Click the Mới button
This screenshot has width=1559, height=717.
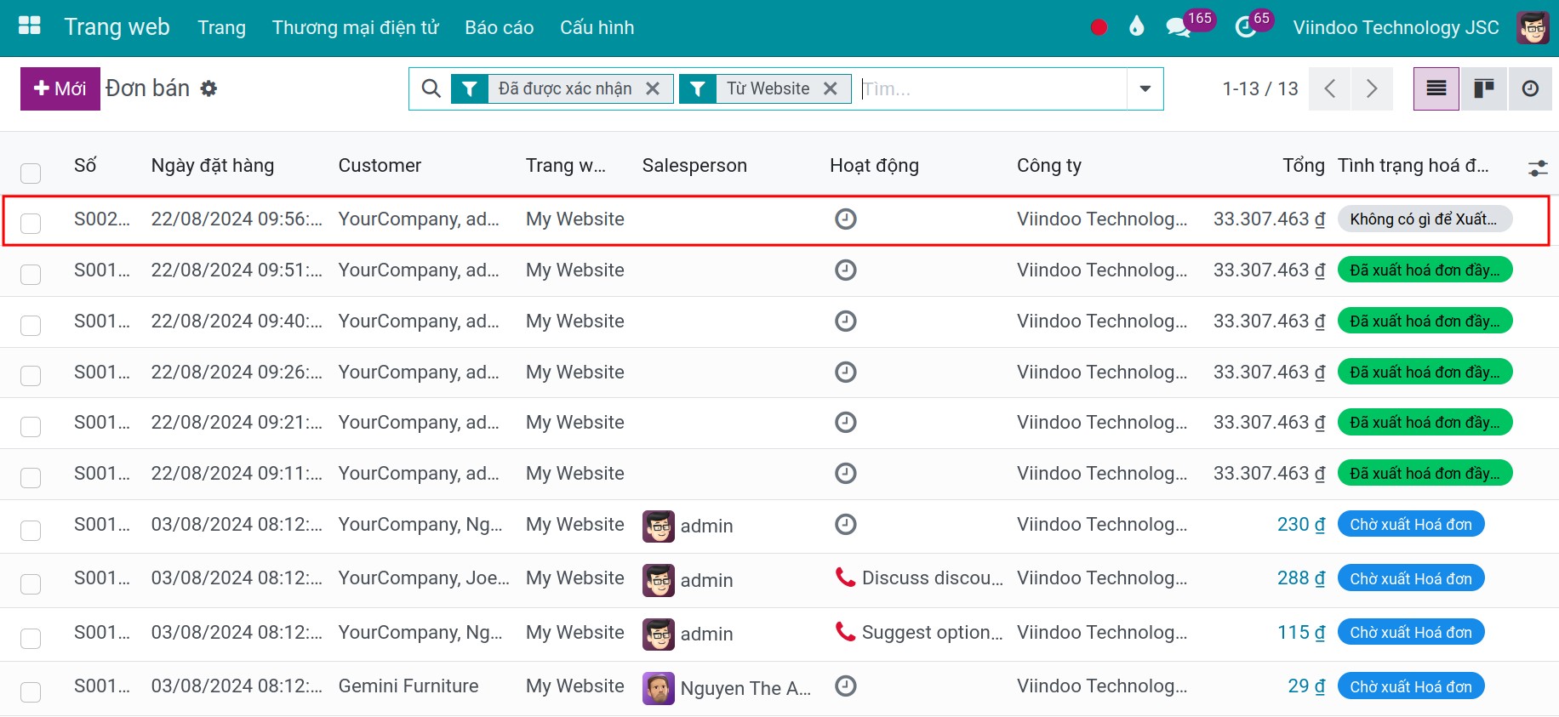(60, 88)
